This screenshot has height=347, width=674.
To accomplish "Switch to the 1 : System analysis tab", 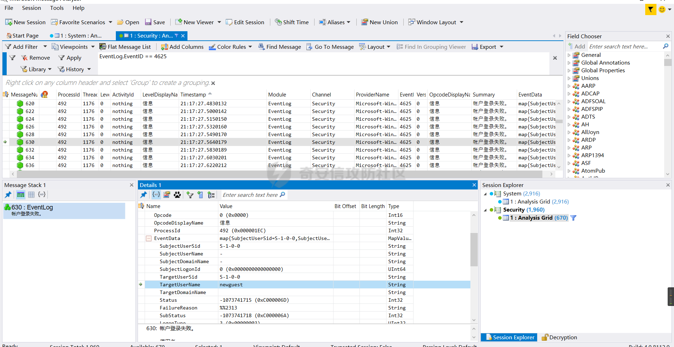I will (x=75, y=35).
